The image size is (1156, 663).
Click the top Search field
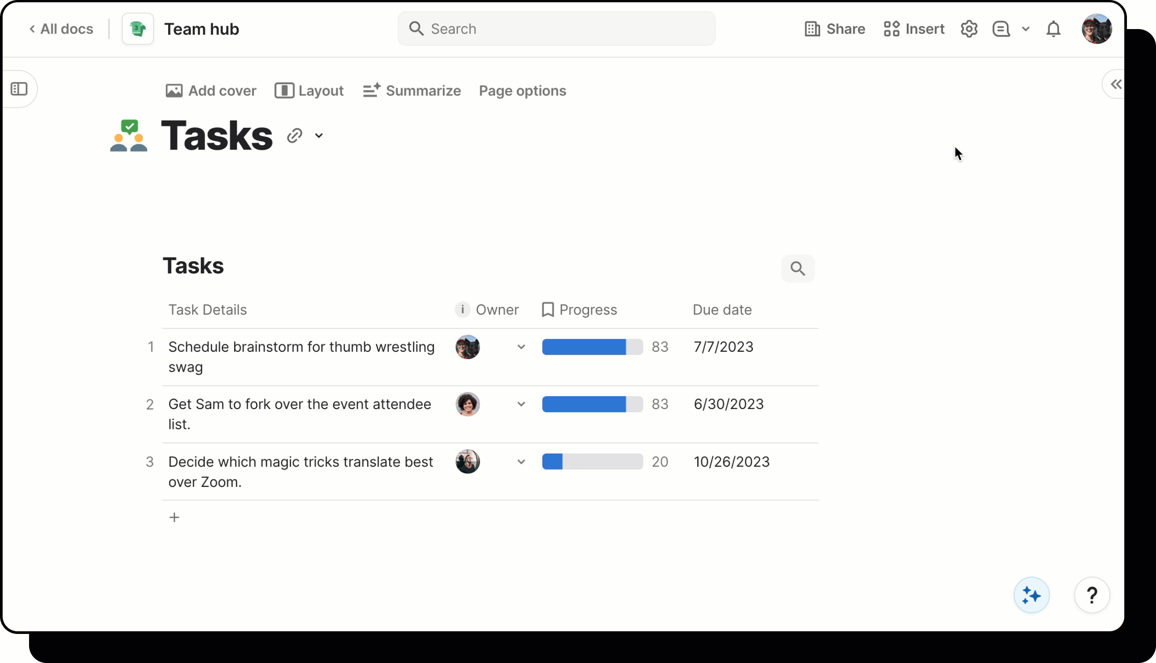point(556,29)
